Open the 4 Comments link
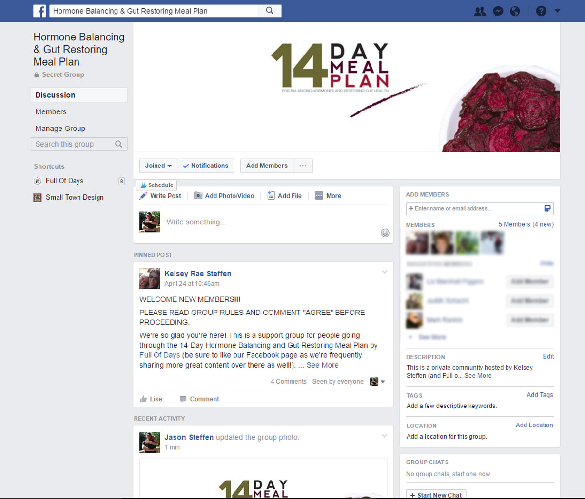The image size is (585, 499). pos(289,381)
